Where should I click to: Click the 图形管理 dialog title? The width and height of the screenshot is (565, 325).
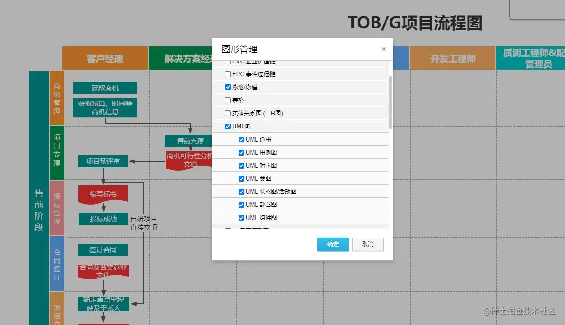(239, 49)
